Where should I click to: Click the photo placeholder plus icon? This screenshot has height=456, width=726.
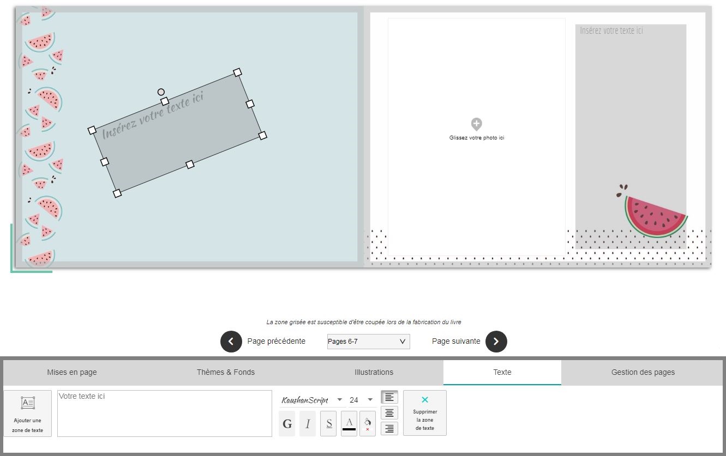click(x=476, y=124)
